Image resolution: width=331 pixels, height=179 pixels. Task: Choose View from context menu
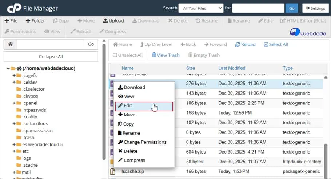(x=144, y=96)
